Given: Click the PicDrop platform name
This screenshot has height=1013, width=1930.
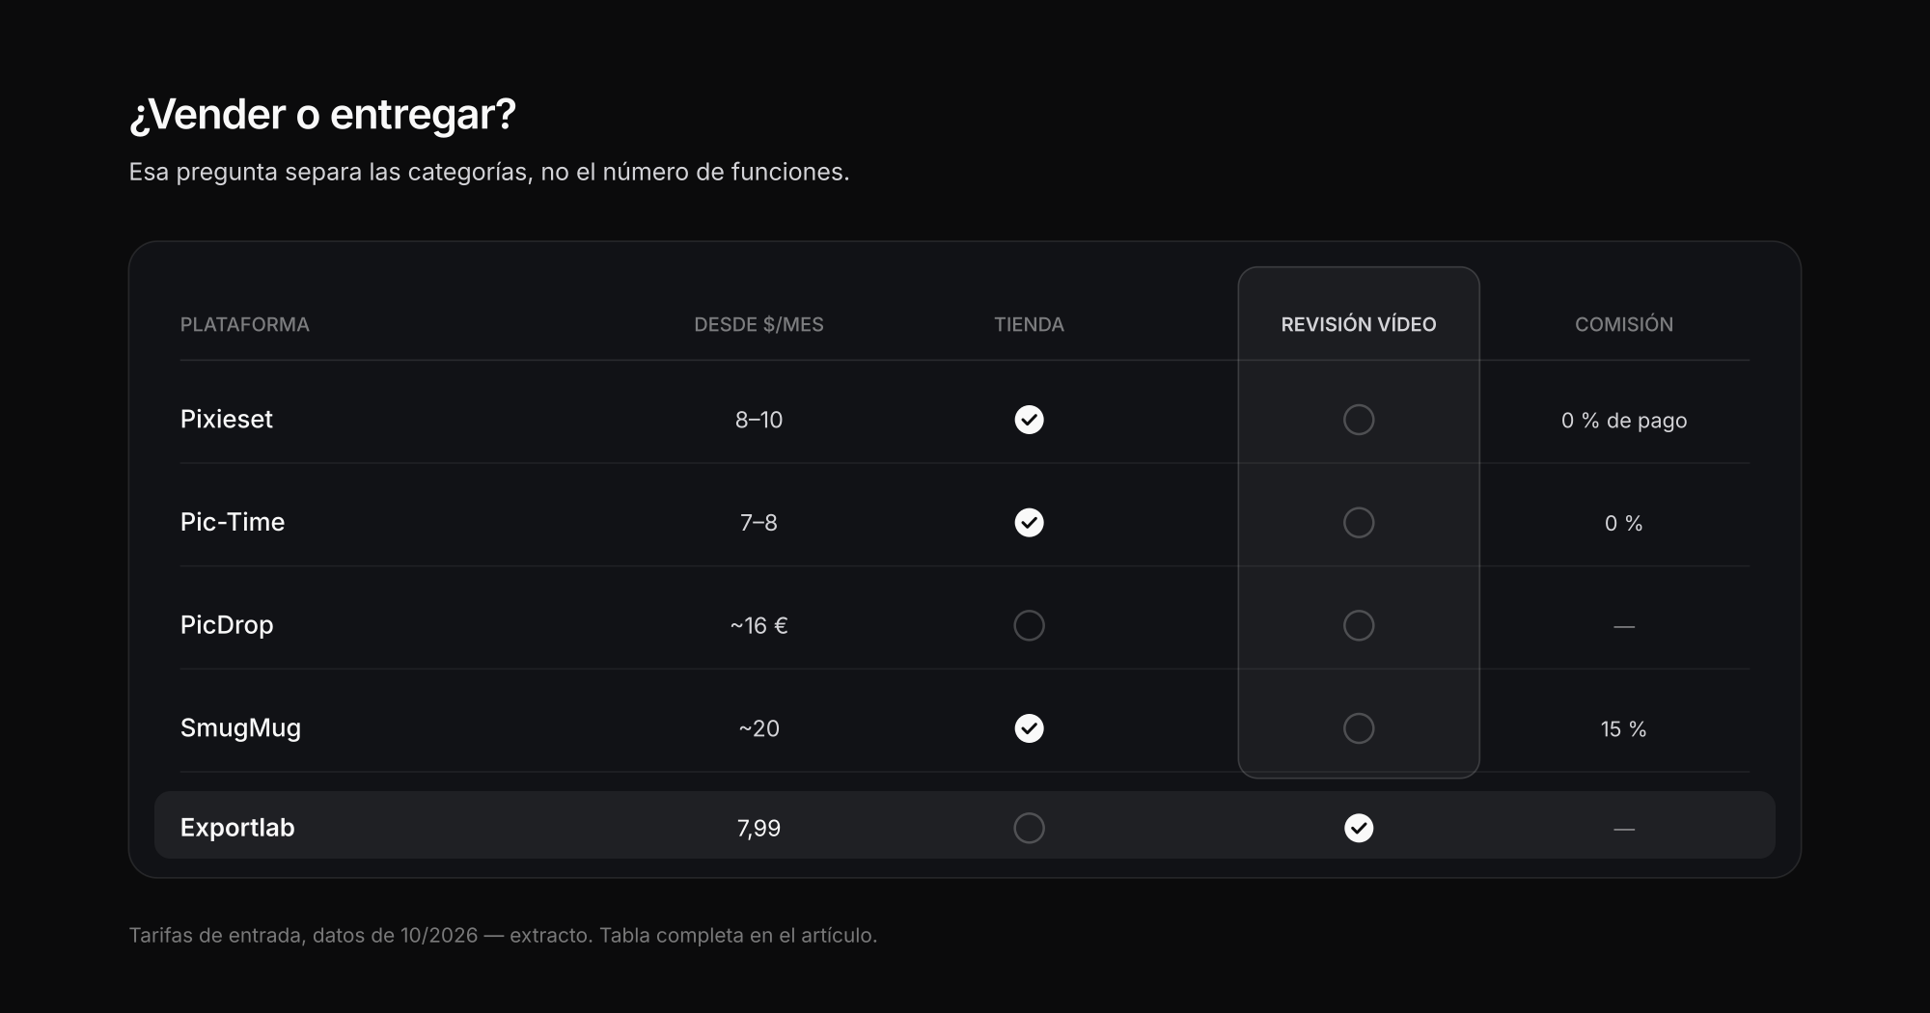Looking at the screenshot, I should click(227, 625).
